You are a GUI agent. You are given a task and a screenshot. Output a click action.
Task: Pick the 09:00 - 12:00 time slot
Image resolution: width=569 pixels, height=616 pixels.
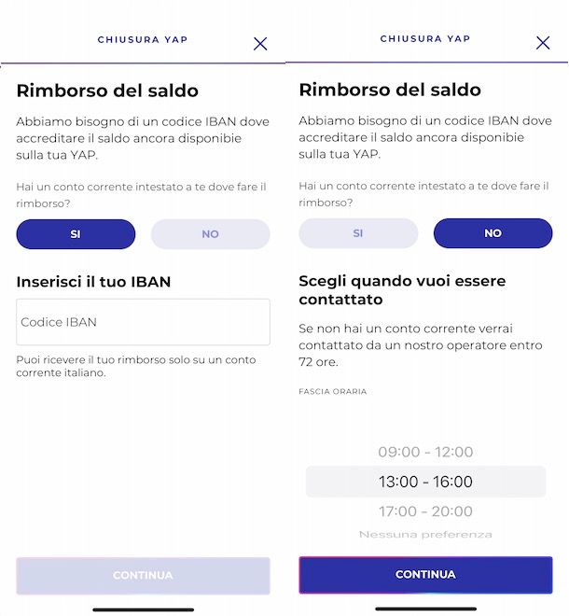pyautogui.click(x=425, y=452)
